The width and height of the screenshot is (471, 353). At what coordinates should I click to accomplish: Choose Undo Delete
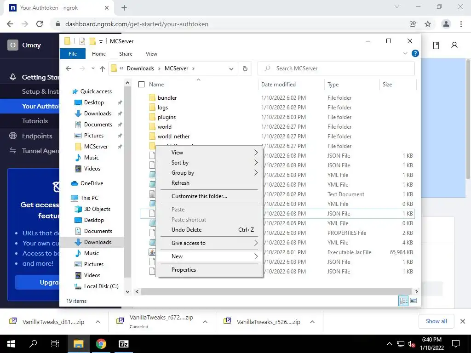[209, 230]
